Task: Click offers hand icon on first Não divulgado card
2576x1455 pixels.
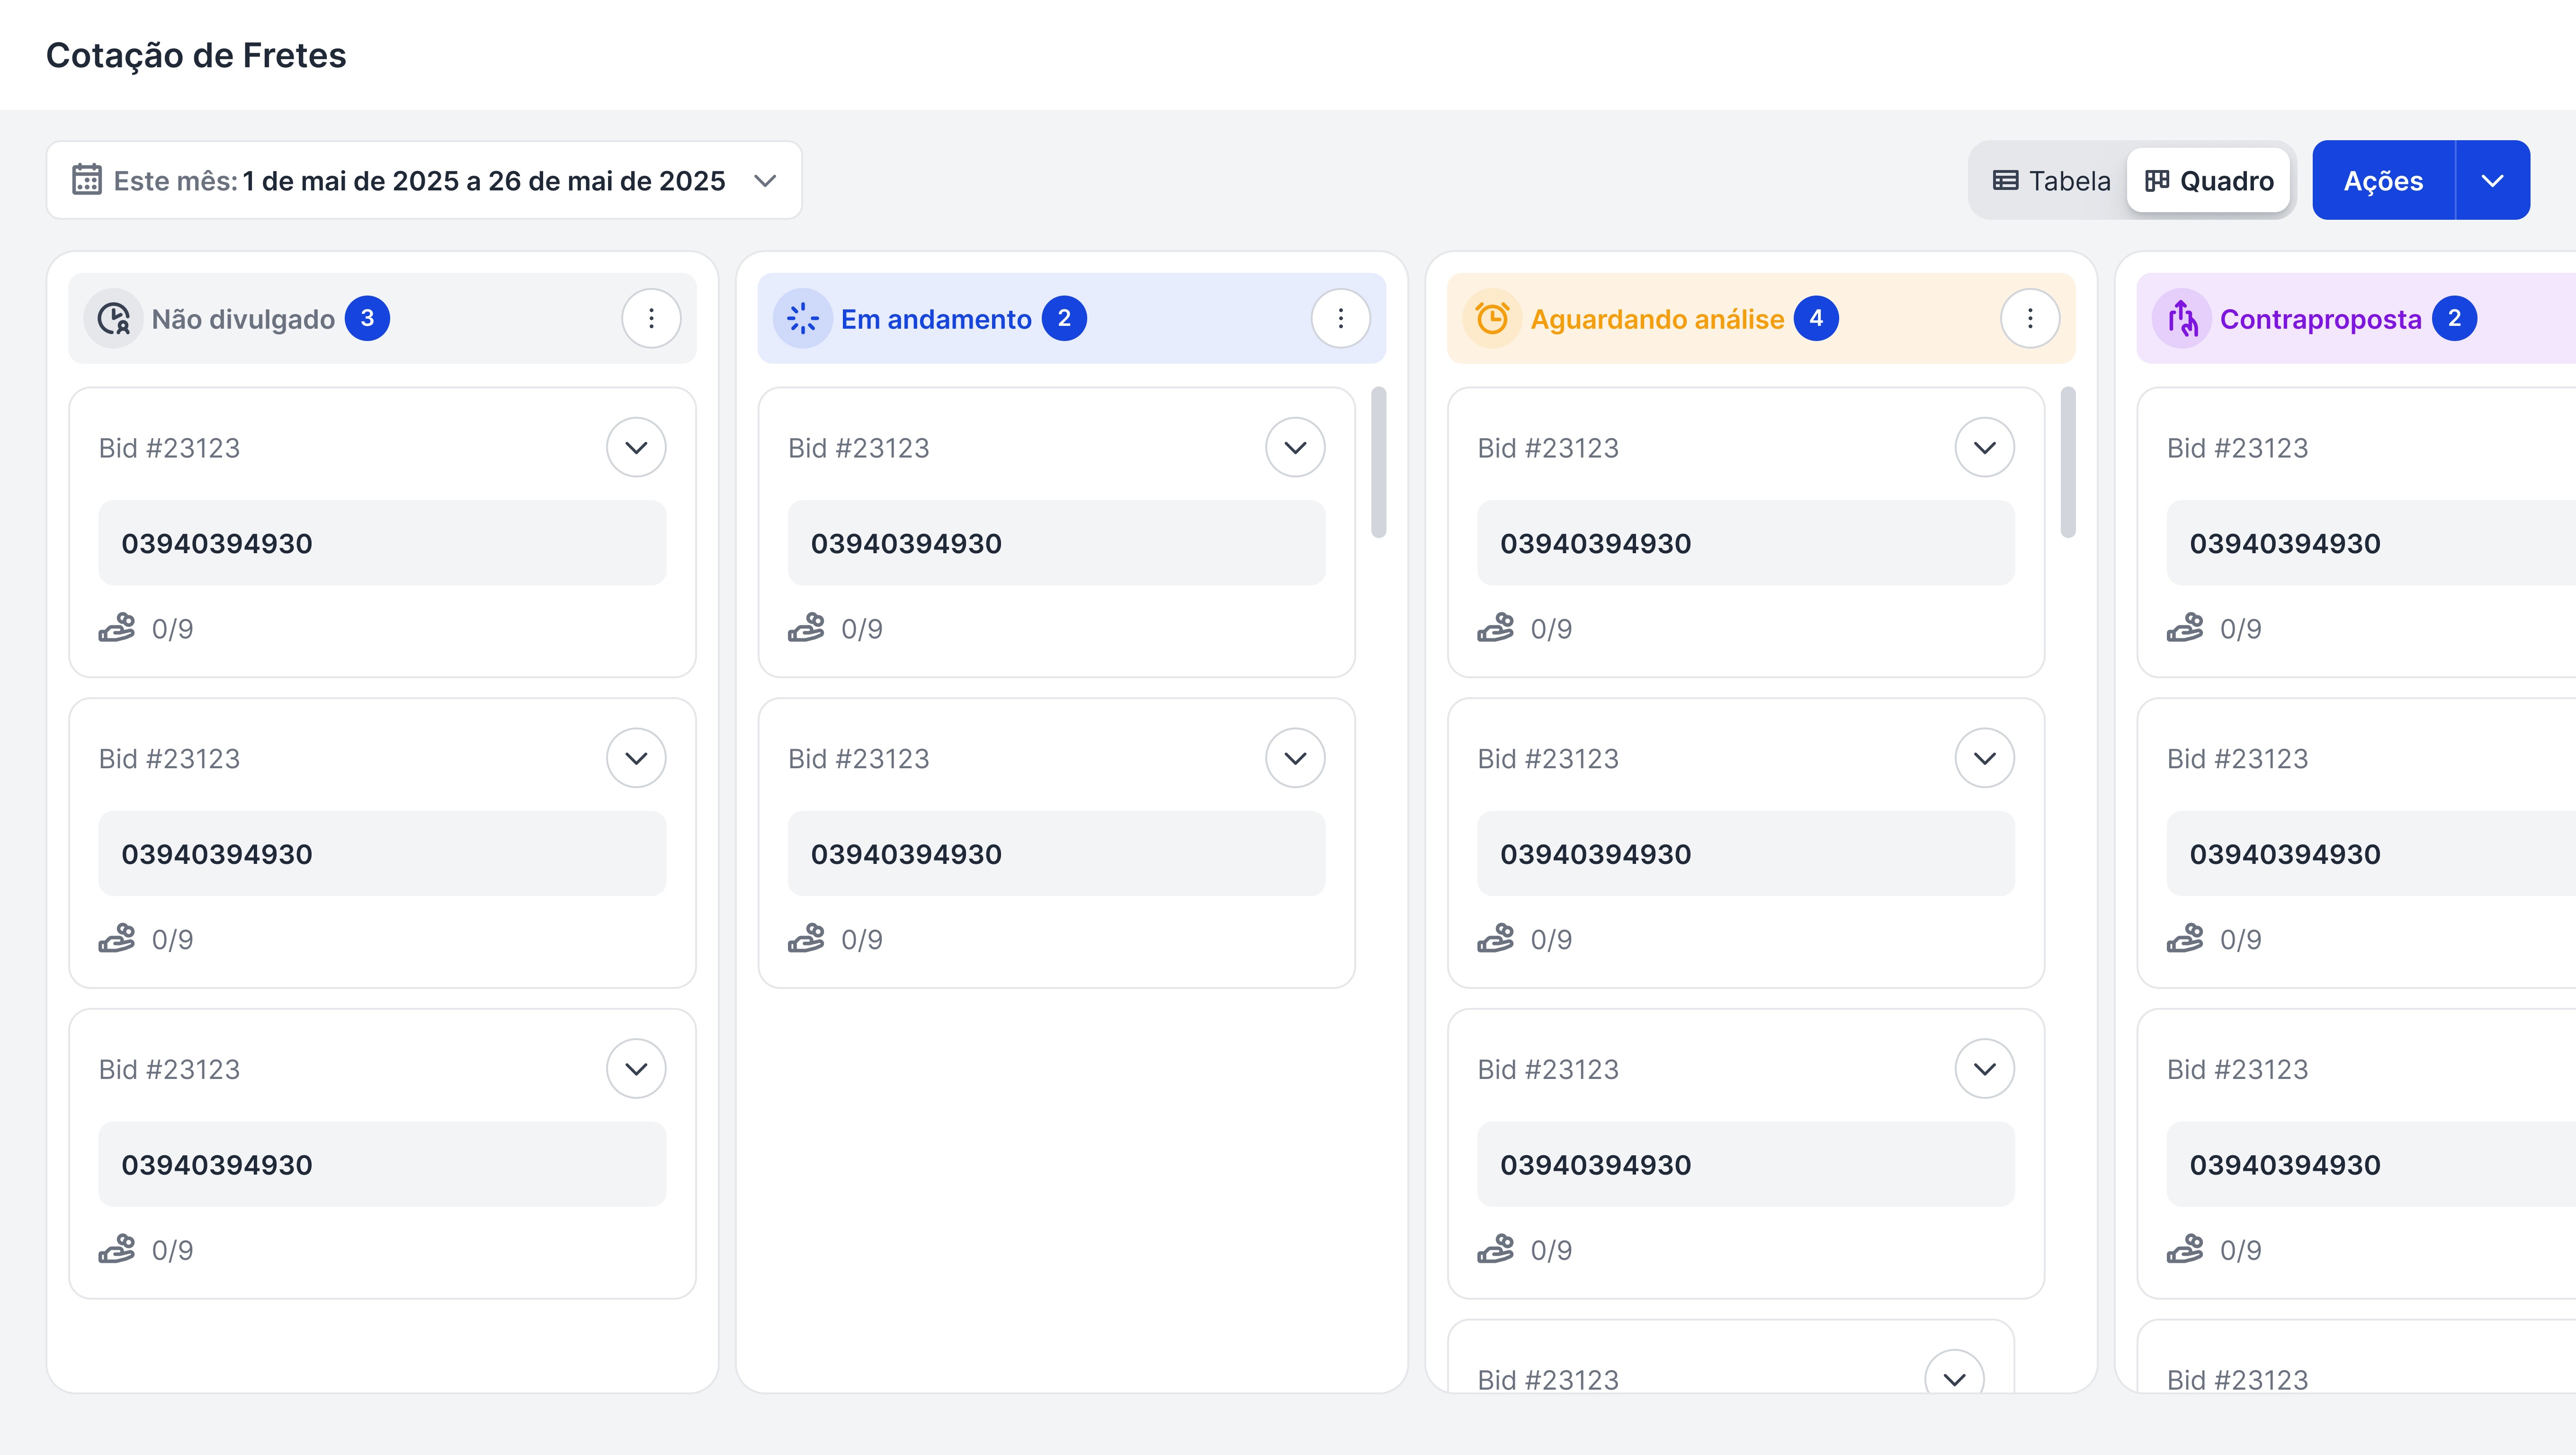Action: point(117,628)
